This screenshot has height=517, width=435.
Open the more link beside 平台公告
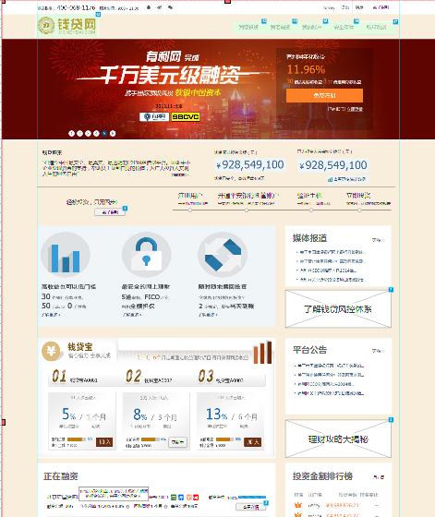tap(379, 351)
